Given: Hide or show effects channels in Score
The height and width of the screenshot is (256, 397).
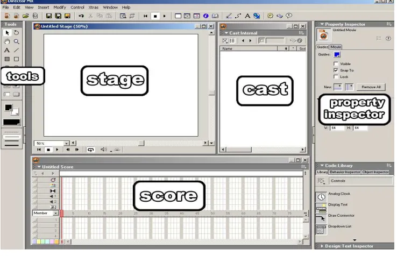Looking at the screenshot, I should coord(305,173).
